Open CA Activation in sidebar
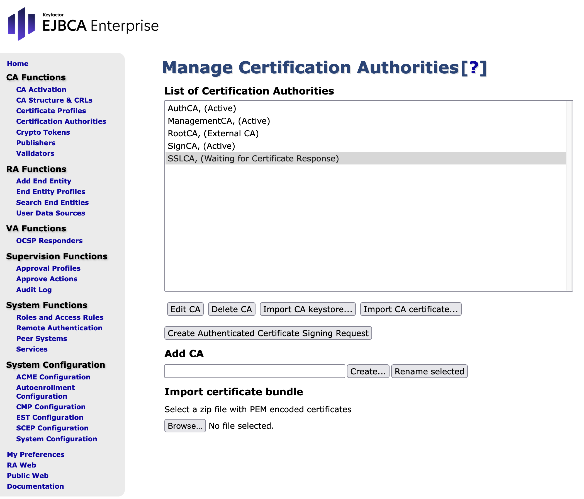Viewport: 584px width, 499px height. tap(41, 90)
